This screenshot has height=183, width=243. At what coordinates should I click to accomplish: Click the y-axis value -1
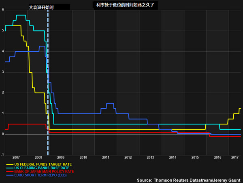tap(2, 155)
